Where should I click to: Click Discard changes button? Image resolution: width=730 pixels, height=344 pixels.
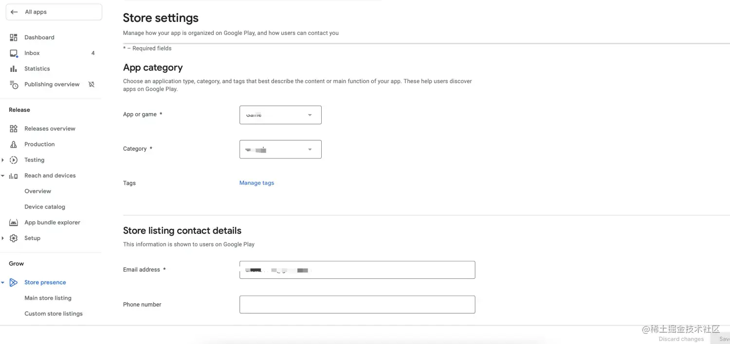point(681,339)
